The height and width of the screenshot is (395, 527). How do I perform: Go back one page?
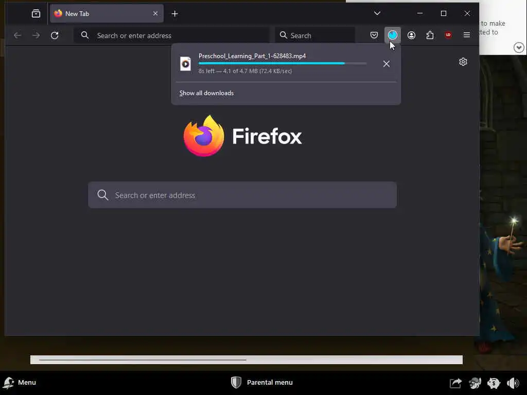click(17, 35)
